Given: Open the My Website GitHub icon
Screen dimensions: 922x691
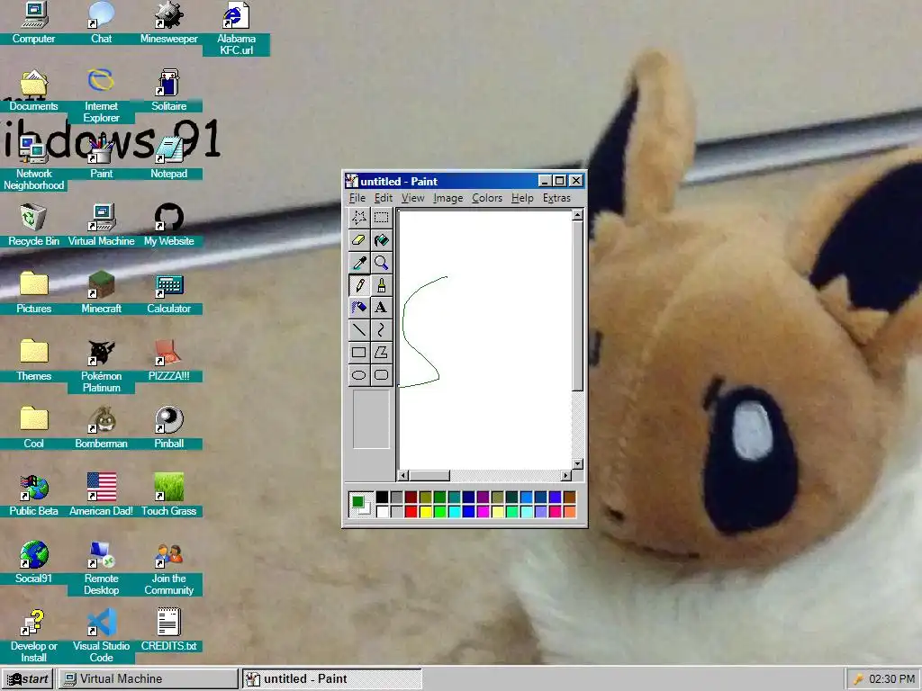Looking at the screenshot, I should click(168, 225).
